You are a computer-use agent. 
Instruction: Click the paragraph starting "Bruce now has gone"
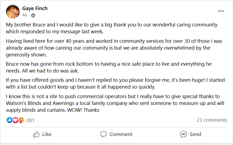click(x=109, y=68)
